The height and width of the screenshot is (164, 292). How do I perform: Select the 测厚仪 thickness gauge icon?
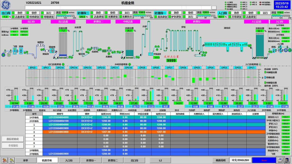[41, 45]
